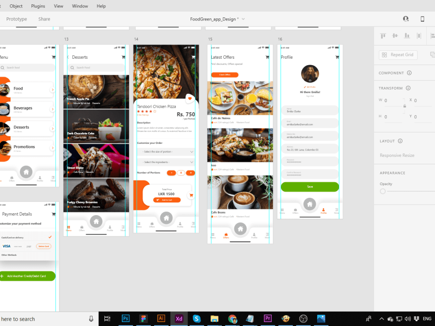The width and height of the screenshot is (435, 326).
Task: Open the Help menu
Action: pos(101,6)
